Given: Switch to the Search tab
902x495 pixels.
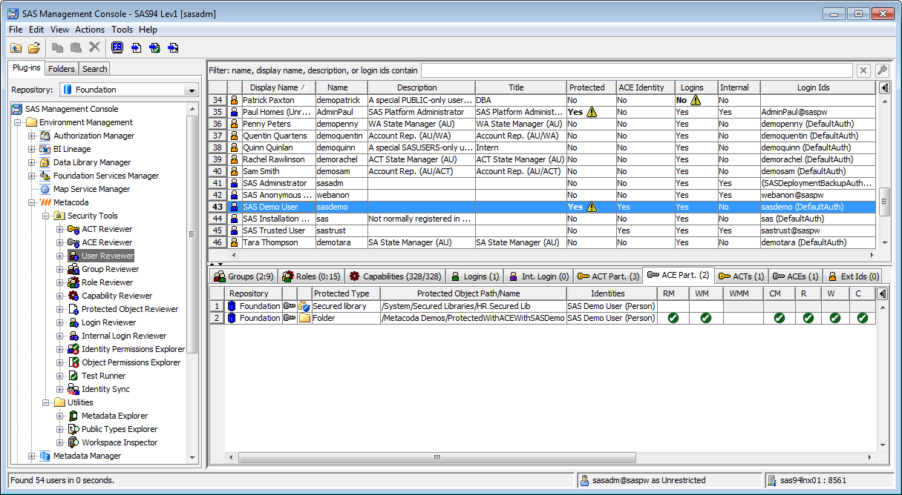Looking at the screenshot, I should [x=95, y=69].
